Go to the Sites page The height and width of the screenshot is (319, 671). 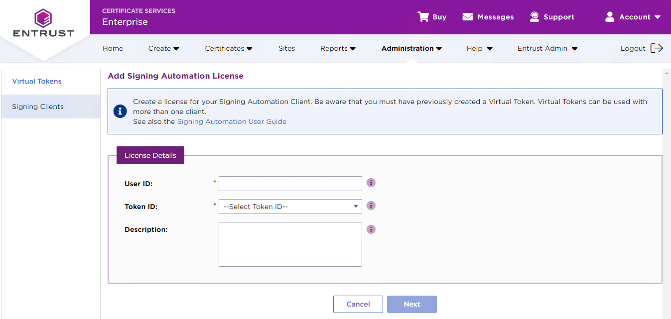[286, 48]
